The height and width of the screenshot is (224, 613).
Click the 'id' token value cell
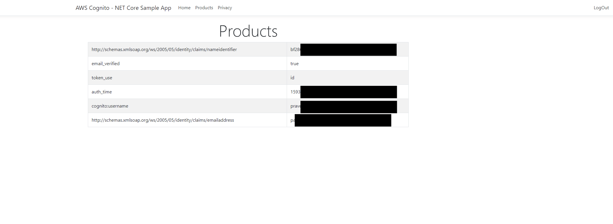point(347,78)
